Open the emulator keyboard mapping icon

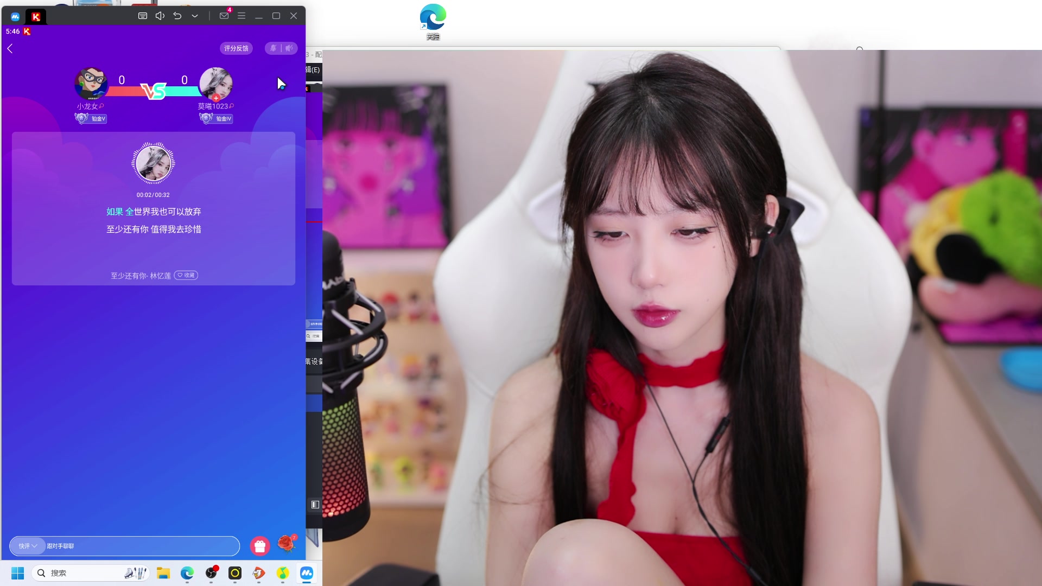[x=143, y=16]
